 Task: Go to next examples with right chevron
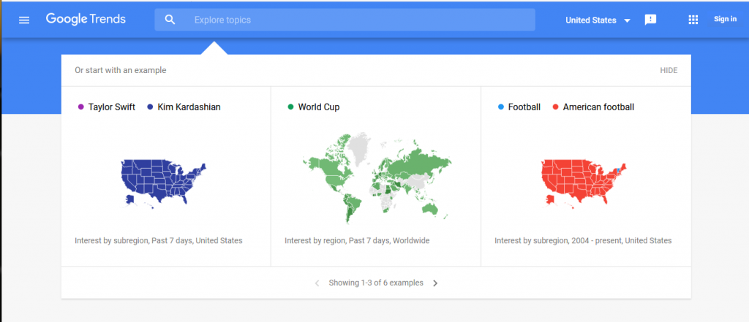tap(435, 283)
